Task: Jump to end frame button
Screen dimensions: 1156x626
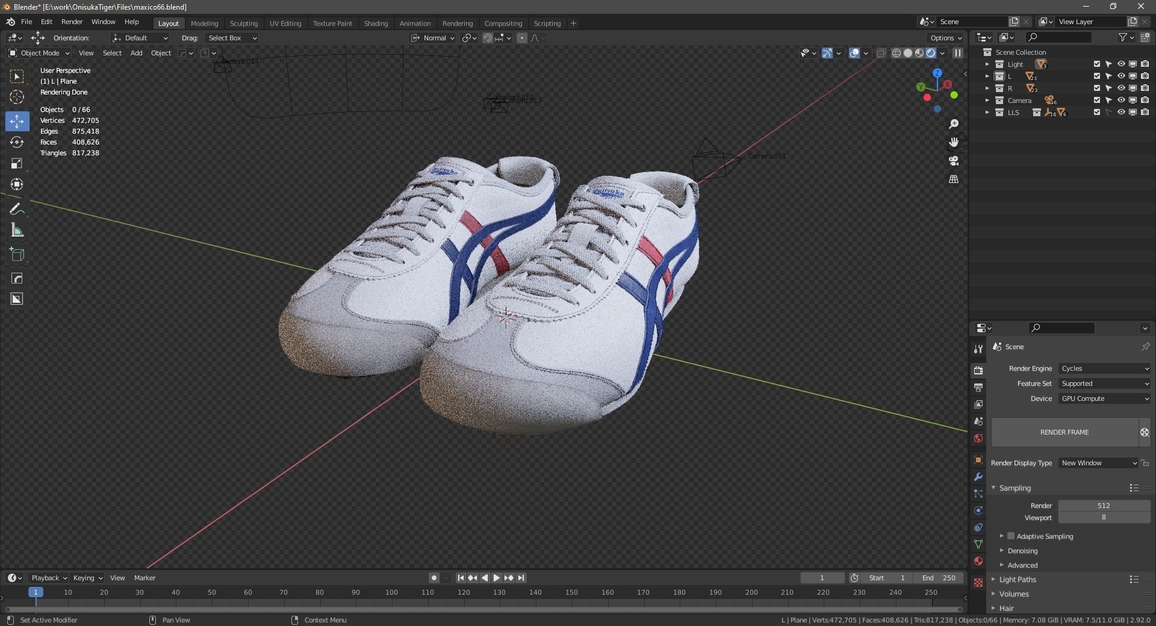Action: 521,578
